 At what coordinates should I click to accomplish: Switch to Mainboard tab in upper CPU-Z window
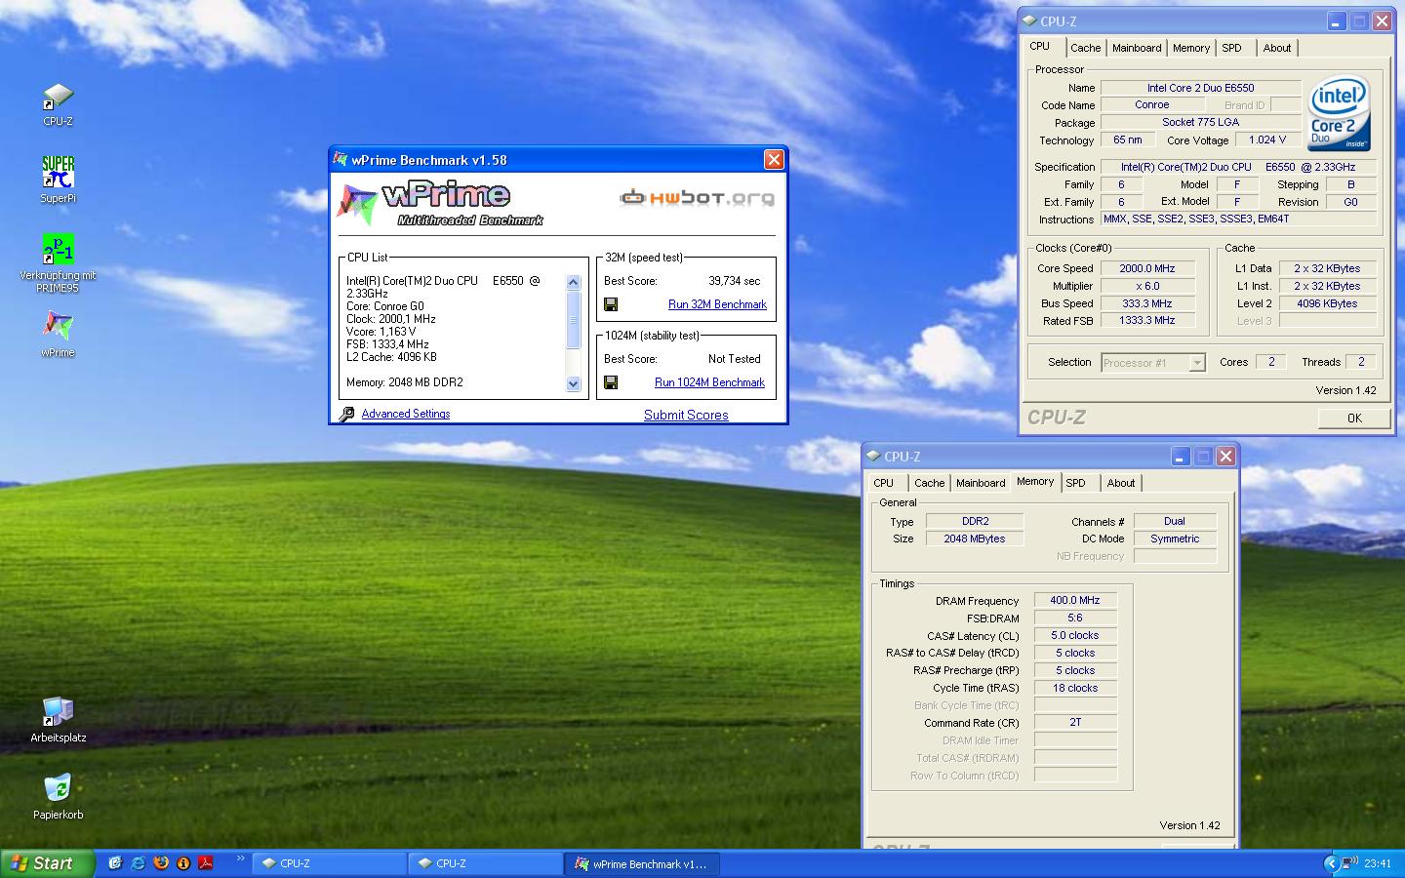[x=1137, y=48]
